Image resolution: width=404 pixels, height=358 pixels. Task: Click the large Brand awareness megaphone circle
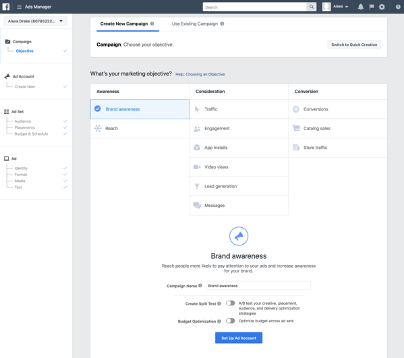coord(239,236)
